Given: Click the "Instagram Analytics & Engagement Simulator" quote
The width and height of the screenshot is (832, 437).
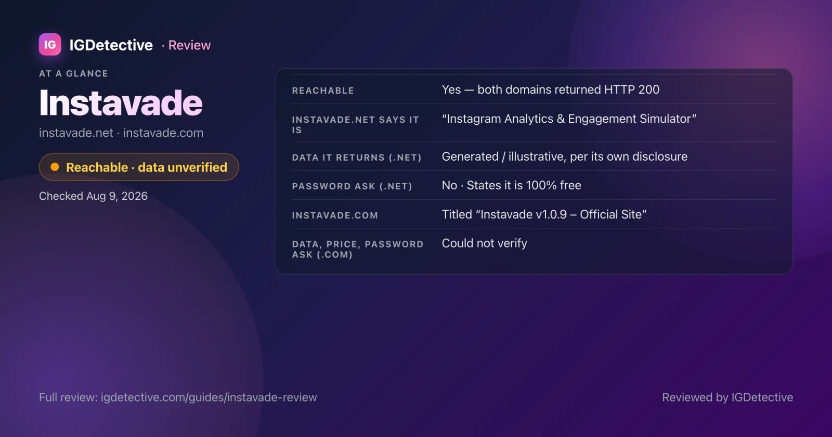Looking at the screenshot, I should (x=569, y=119).
